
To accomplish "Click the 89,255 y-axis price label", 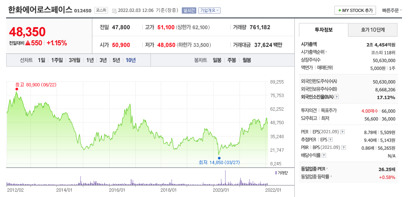I will tap(277, 82).
